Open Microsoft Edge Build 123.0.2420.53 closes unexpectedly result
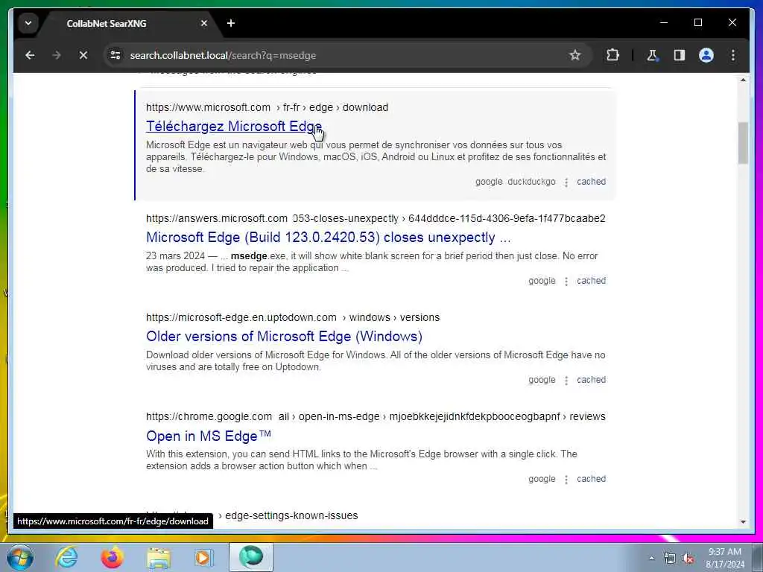 point(329,238)
